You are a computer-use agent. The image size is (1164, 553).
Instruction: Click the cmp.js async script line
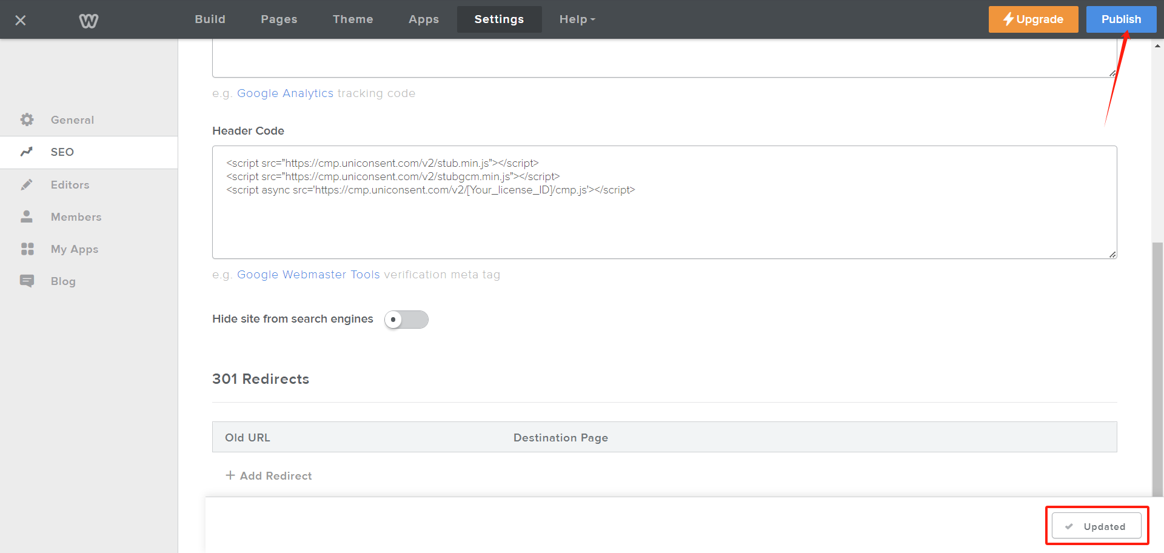(x=430, y=190)
